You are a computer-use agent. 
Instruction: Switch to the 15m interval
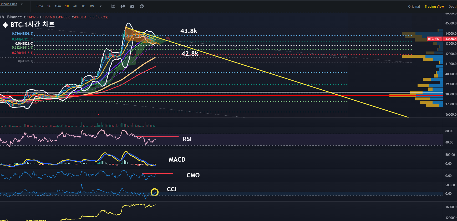coord(58,6)
